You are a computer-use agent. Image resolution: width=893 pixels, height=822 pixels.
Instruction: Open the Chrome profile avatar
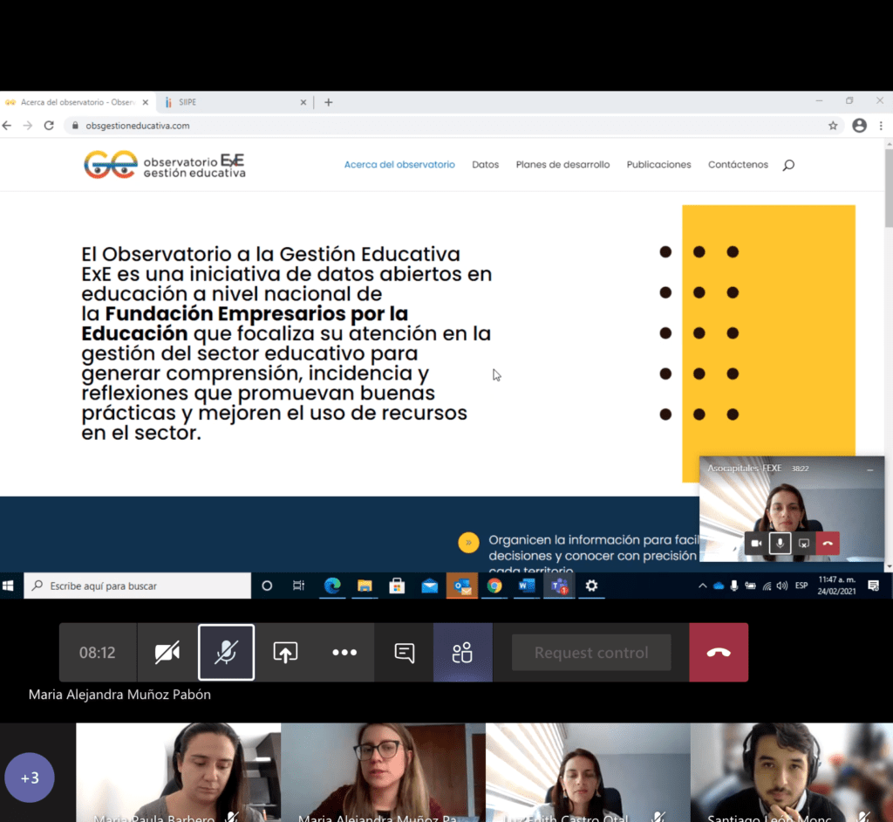pyautogui.click(x=859, y=126)
